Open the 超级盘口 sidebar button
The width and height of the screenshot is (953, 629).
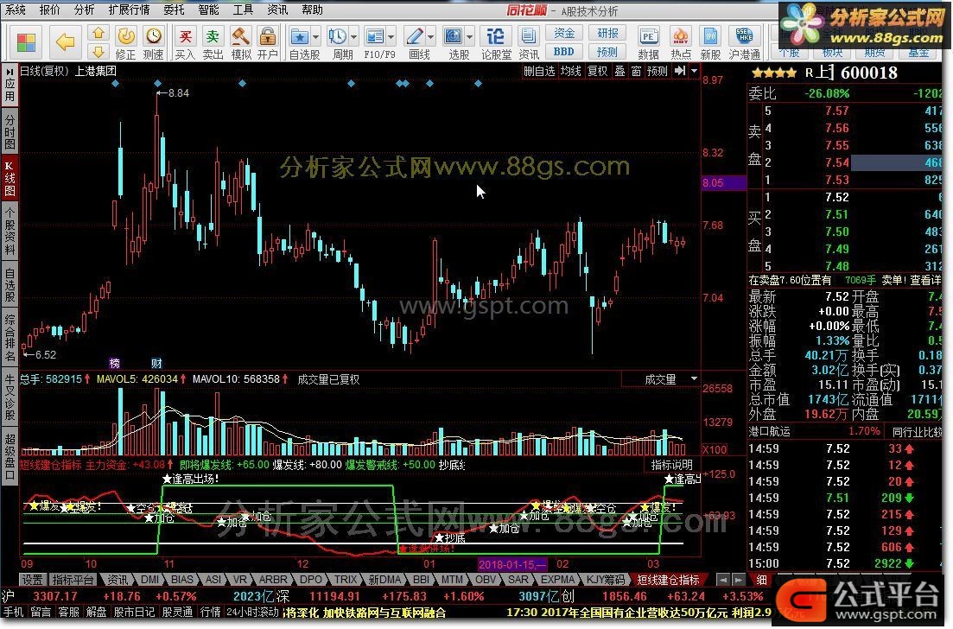(10, 458)
